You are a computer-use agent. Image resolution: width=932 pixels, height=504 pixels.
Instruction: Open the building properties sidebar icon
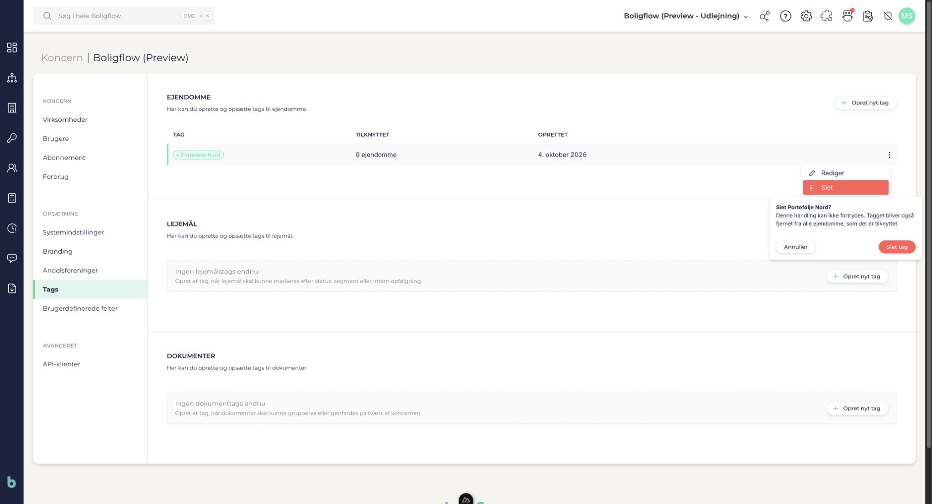pyautogui.click(x=12, y=108)
